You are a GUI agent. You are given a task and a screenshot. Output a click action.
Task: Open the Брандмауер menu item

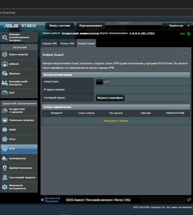point(19,158)
